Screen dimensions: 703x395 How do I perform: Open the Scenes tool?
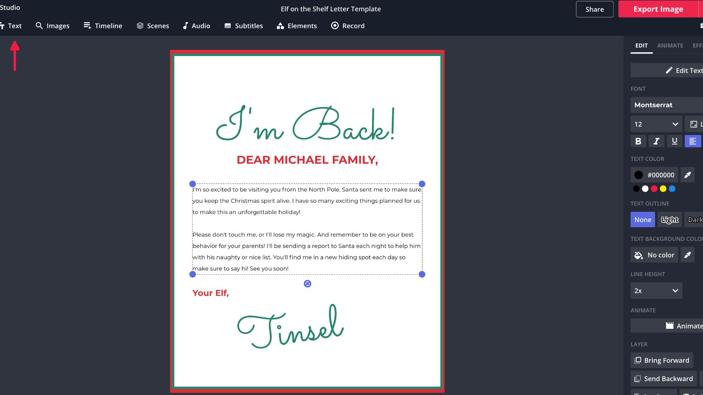153,26
